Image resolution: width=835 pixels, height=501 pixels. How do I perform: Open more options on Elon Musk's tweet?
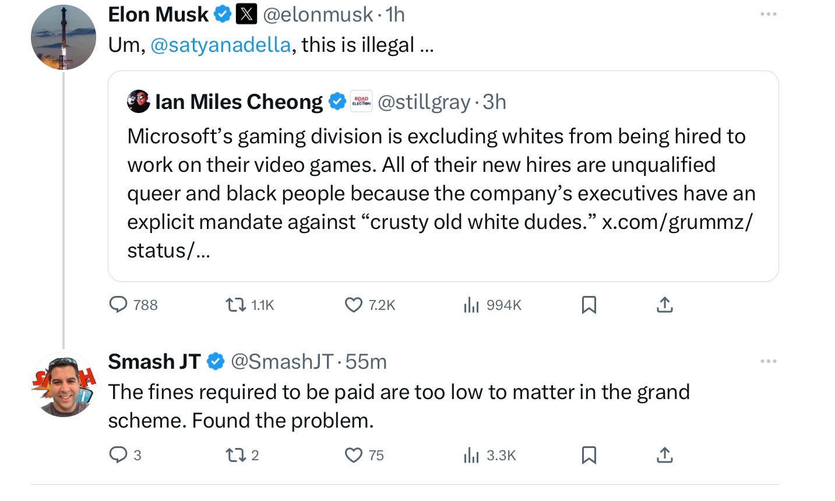coord(768,14)
